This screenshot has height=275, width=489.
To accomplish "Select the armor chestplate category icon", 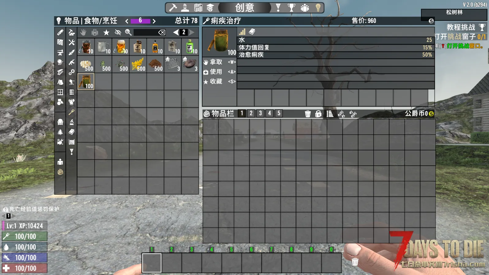I will pos(72,102).
